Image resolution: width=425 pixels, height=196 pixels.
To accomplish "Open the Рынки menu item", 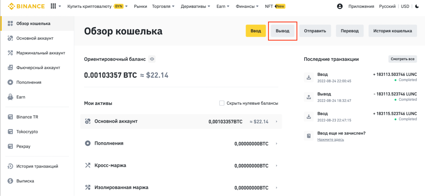I will tap(140, 6).
